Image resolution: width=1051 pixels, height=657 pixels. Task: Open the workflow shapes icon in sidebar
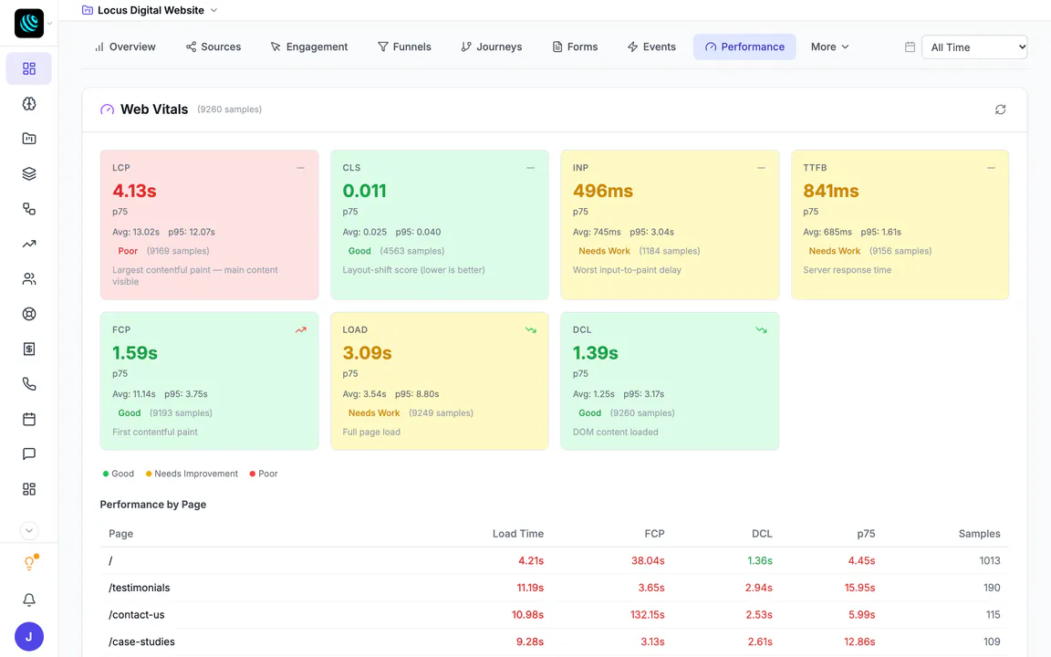[x=29, y=208]
